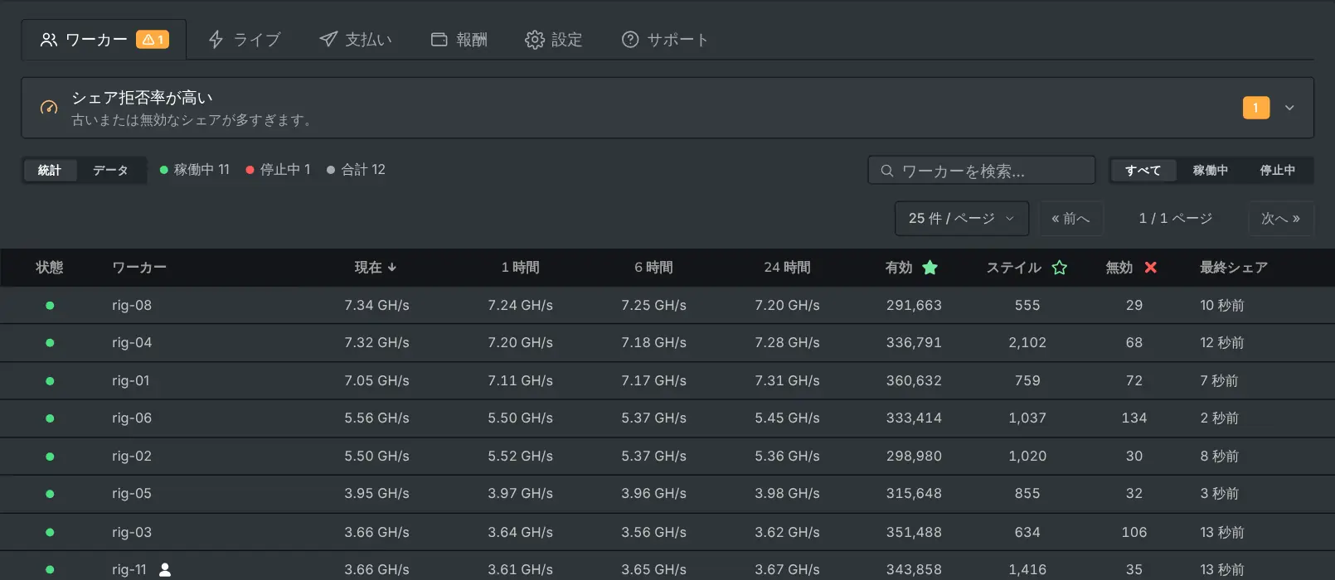Open the 支払い tab
This screenshot has height=580, width=1335.
coord(356,40)
